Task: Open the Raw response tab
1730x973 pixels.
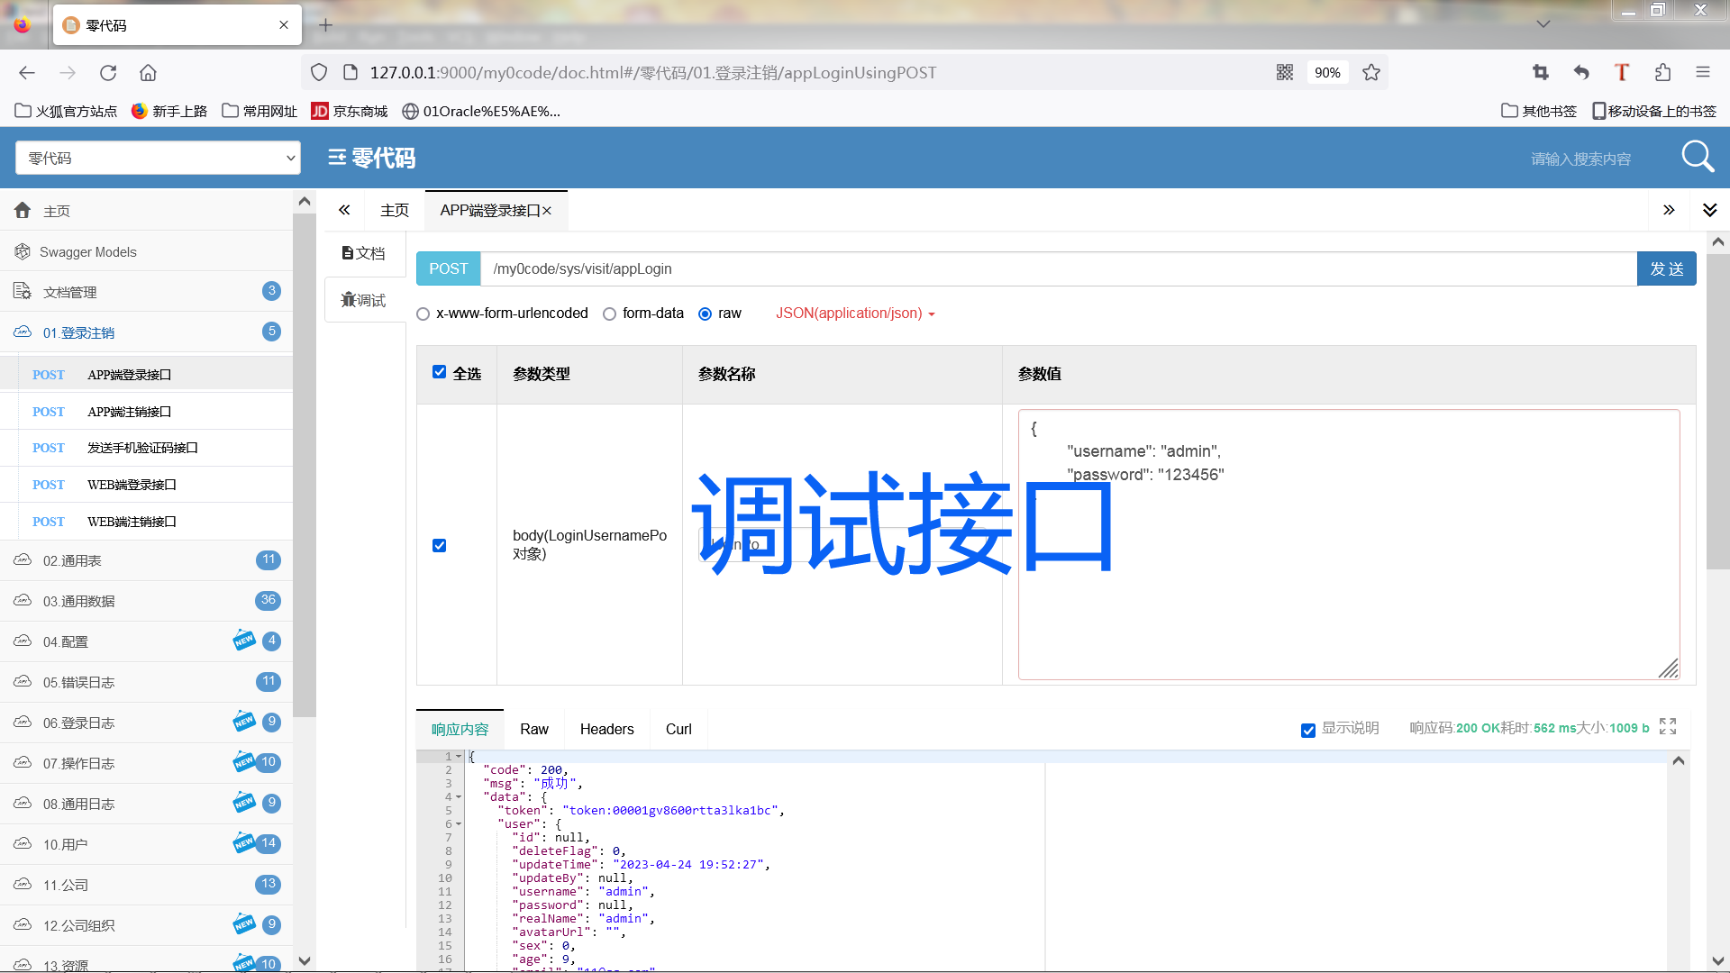Action: (534, 729)
